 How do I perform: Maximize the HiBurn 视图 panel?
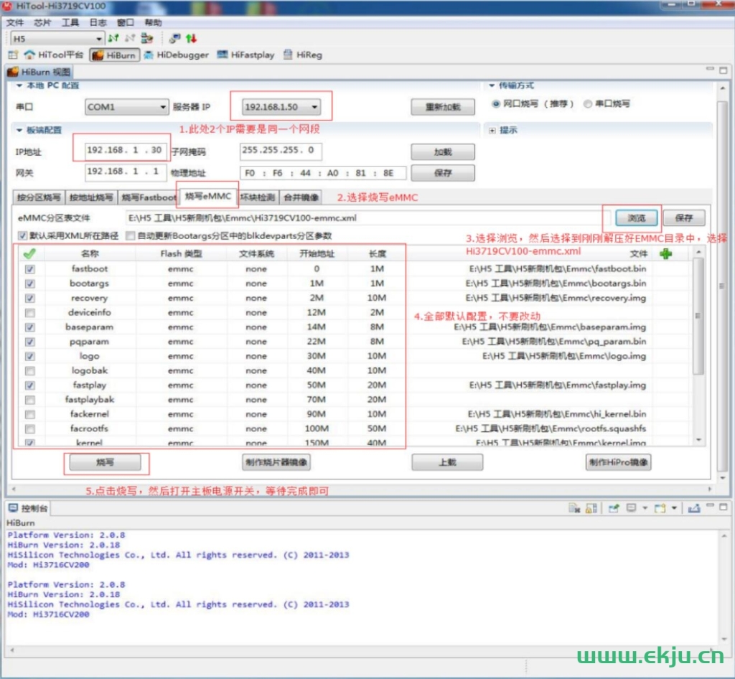coord(724,70)
